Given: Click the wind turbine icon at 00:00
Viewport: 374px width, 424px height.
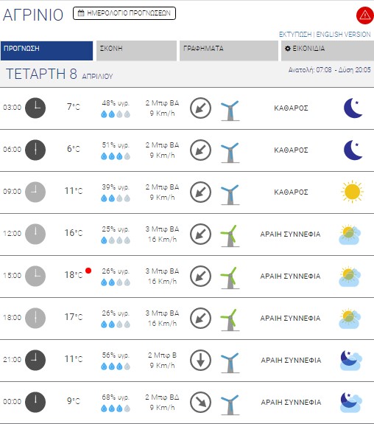Looking at the screenshot, I should tap(230, 404).
